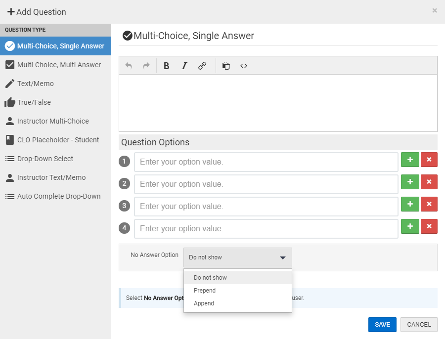Screen dimensions: 445x339
Task: Remove option 2 with red X
Action: click(x=429, y=181)
